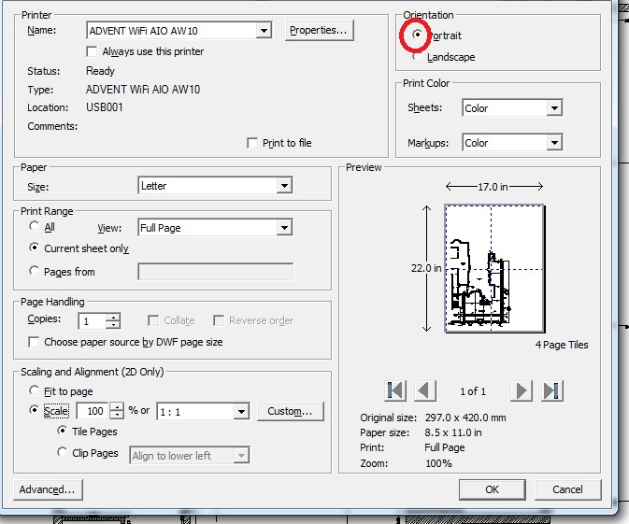Click the print preview thumbnail

494,268
